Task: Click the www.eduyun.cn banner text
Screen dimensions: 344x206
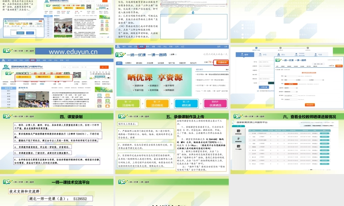Action: click(x=73, y=51)
